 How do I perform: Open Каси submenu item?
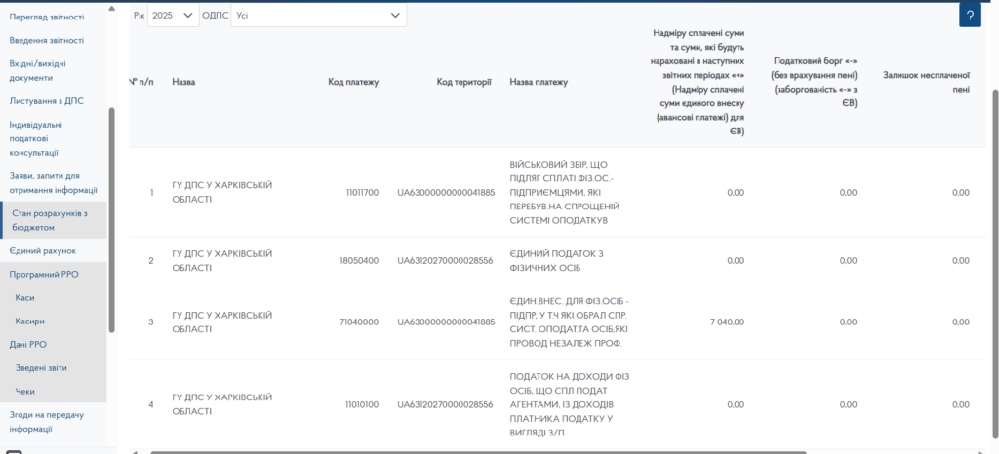pos(26,298)
